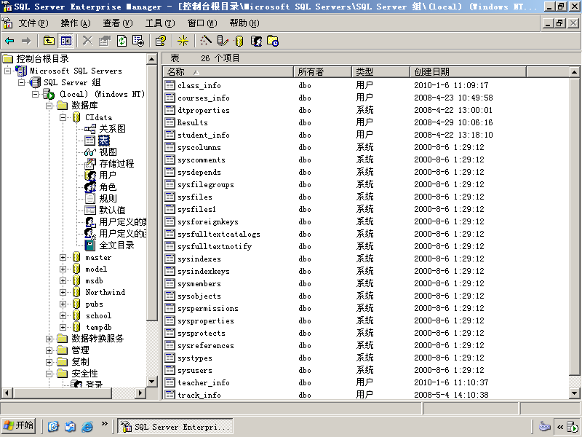Open Internet Explorer from quick launch

click(x=87, y=426)
